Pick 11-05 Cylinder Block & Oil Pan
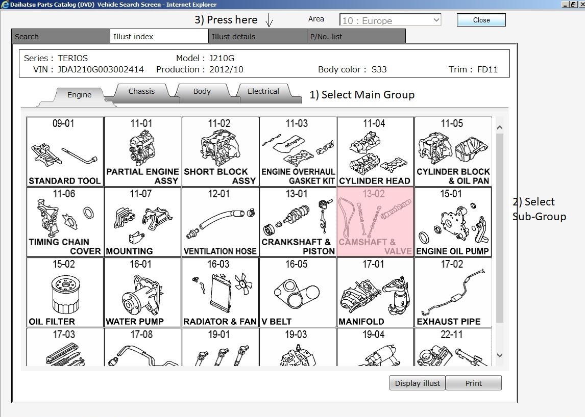Screen dimensions: 585x417 coord(453,152)
